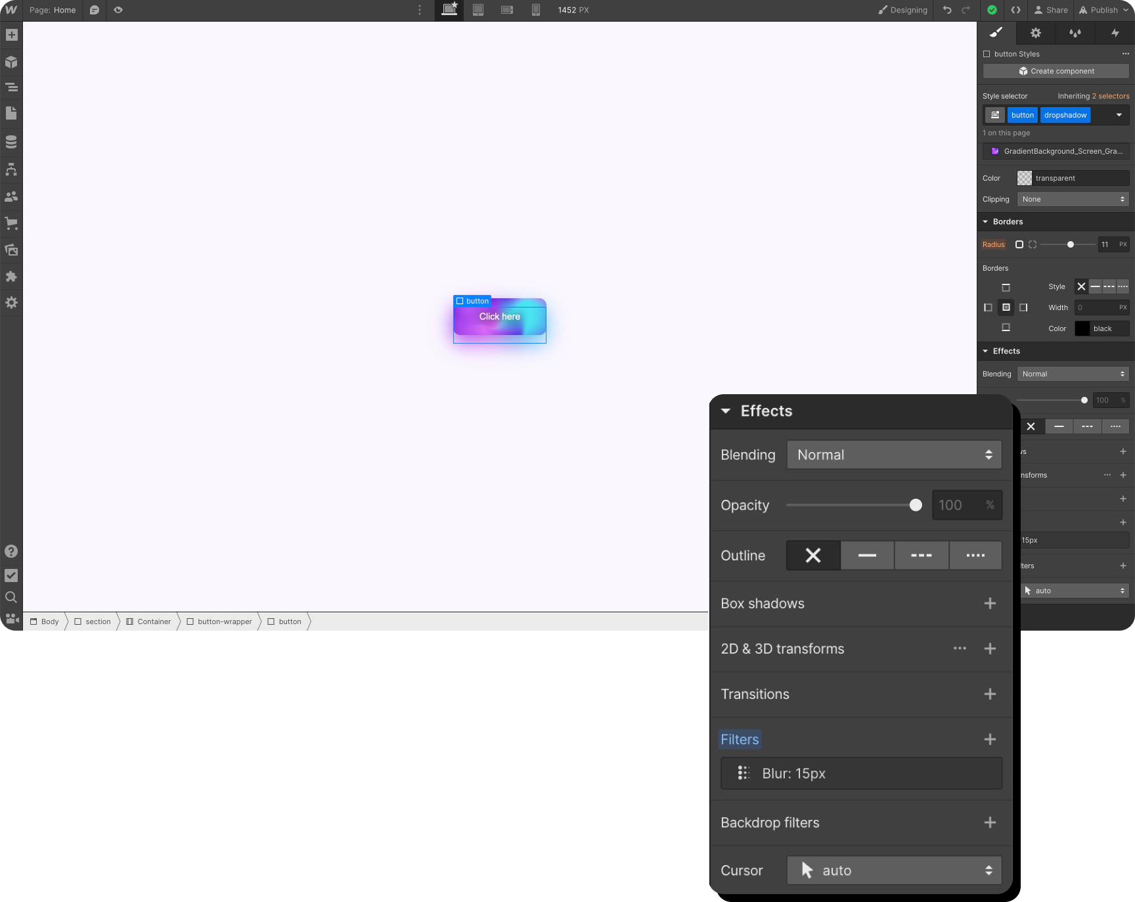Toggle solid outline style in Effects
The height and width of the screenshot is (902, 1135).
[867, 555]
